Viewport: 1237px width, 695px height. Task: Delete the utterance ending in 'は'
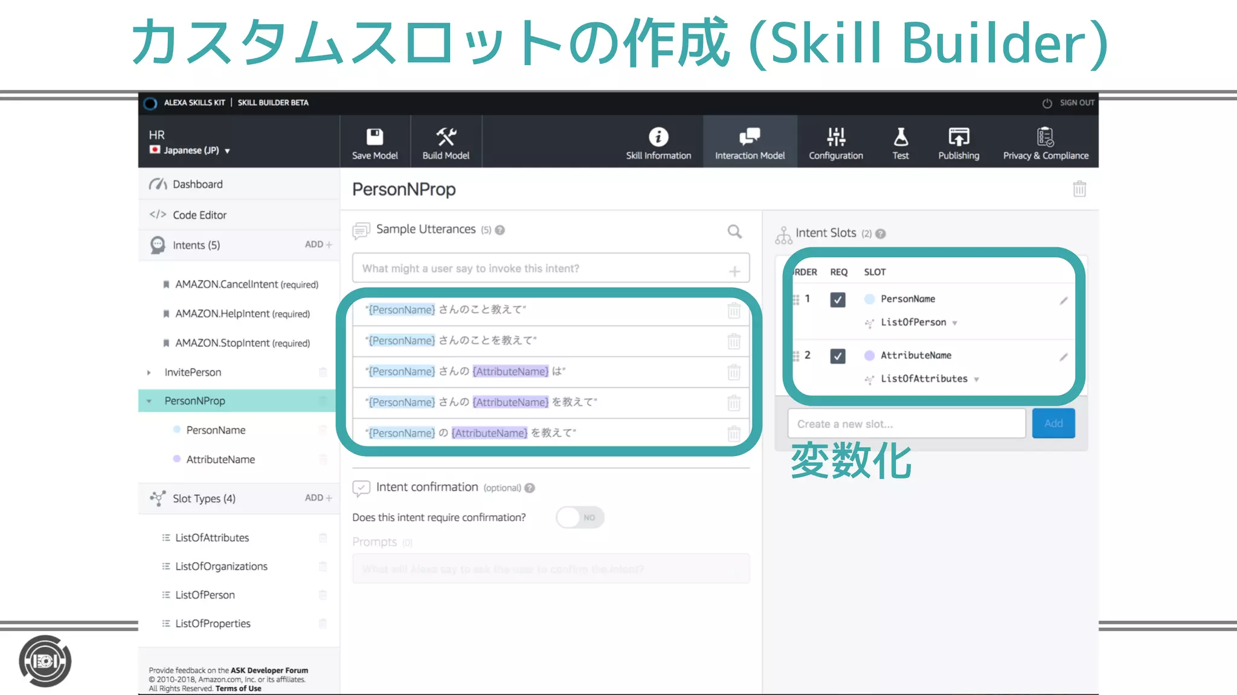click(x=734, y=372)
